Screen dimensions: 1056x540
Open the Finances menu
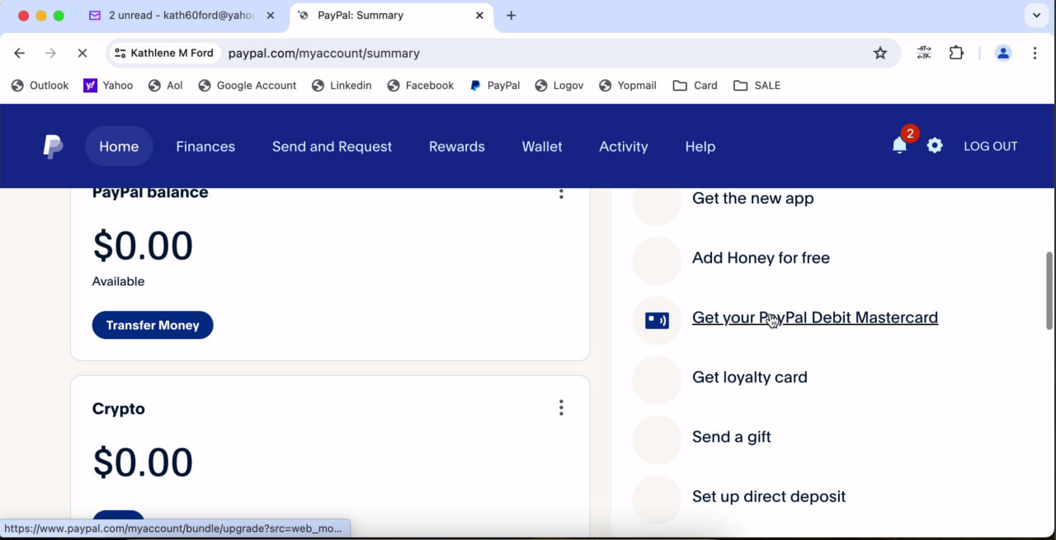tap(205, 147)
